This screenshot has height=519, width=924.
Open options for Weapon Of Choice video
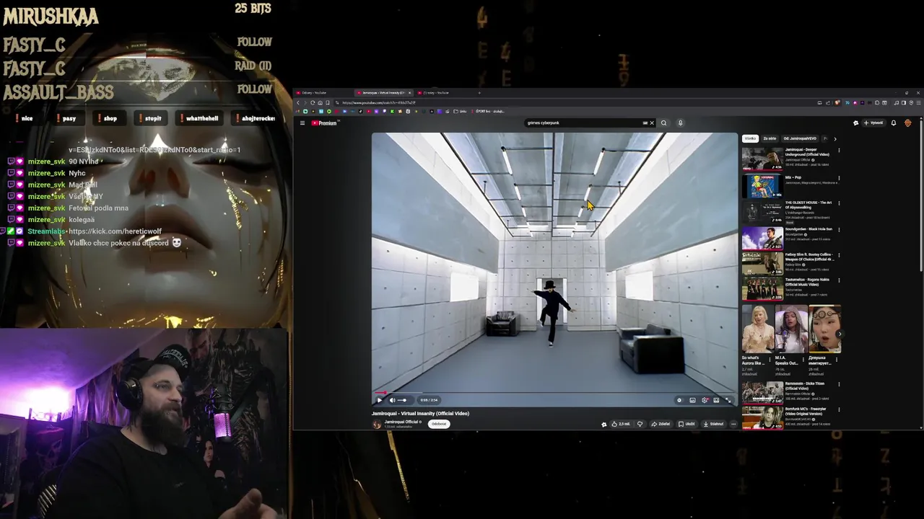pos(839,256)
